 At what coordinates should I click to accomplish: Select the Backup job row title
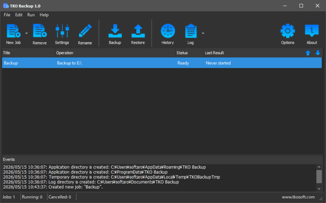[x=11, y=63]
